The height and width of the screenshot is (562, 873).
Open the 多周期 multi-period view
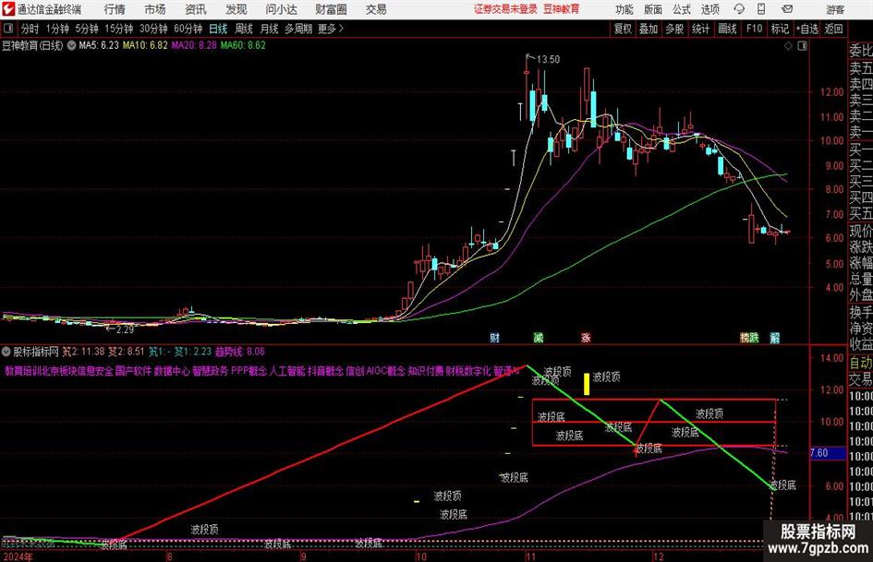point(298,29)
